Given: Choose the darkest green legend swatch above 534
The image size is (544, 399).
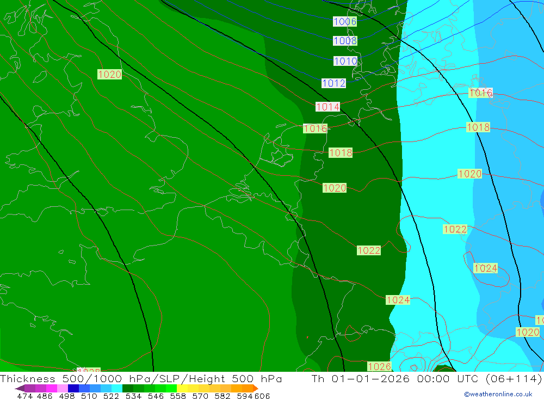Looking at the screenshot, I should pyautogui.click(x=128, y=388).
